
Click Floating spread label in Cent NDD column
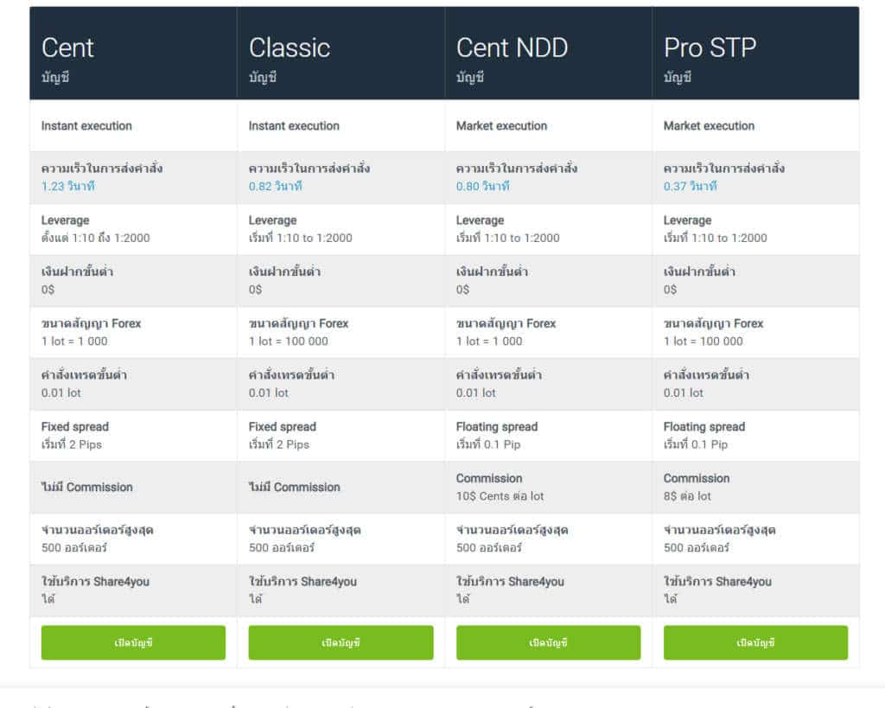(x=497, y=427)
